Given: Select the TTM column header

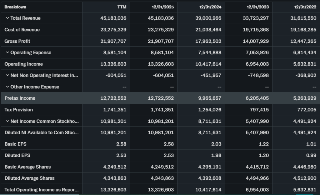Looking at the screenshot, I should click(x=122, y=7).
